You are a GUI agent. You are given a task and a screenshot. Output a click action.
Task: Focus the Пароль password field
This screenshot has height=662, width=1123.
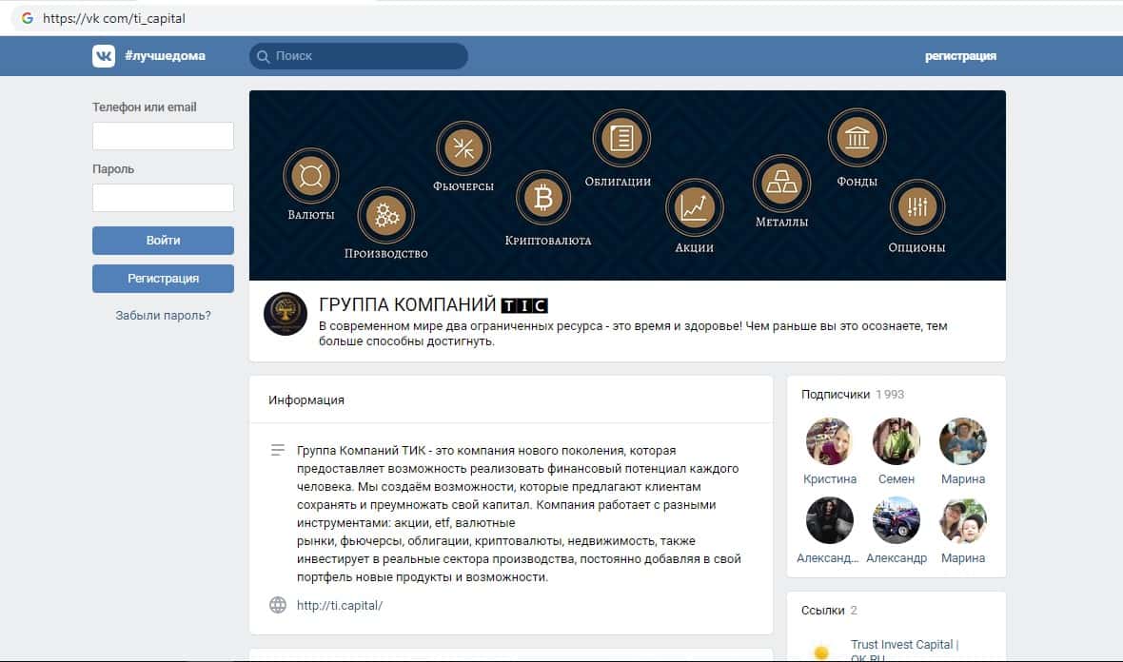click(x=164, y=198)
